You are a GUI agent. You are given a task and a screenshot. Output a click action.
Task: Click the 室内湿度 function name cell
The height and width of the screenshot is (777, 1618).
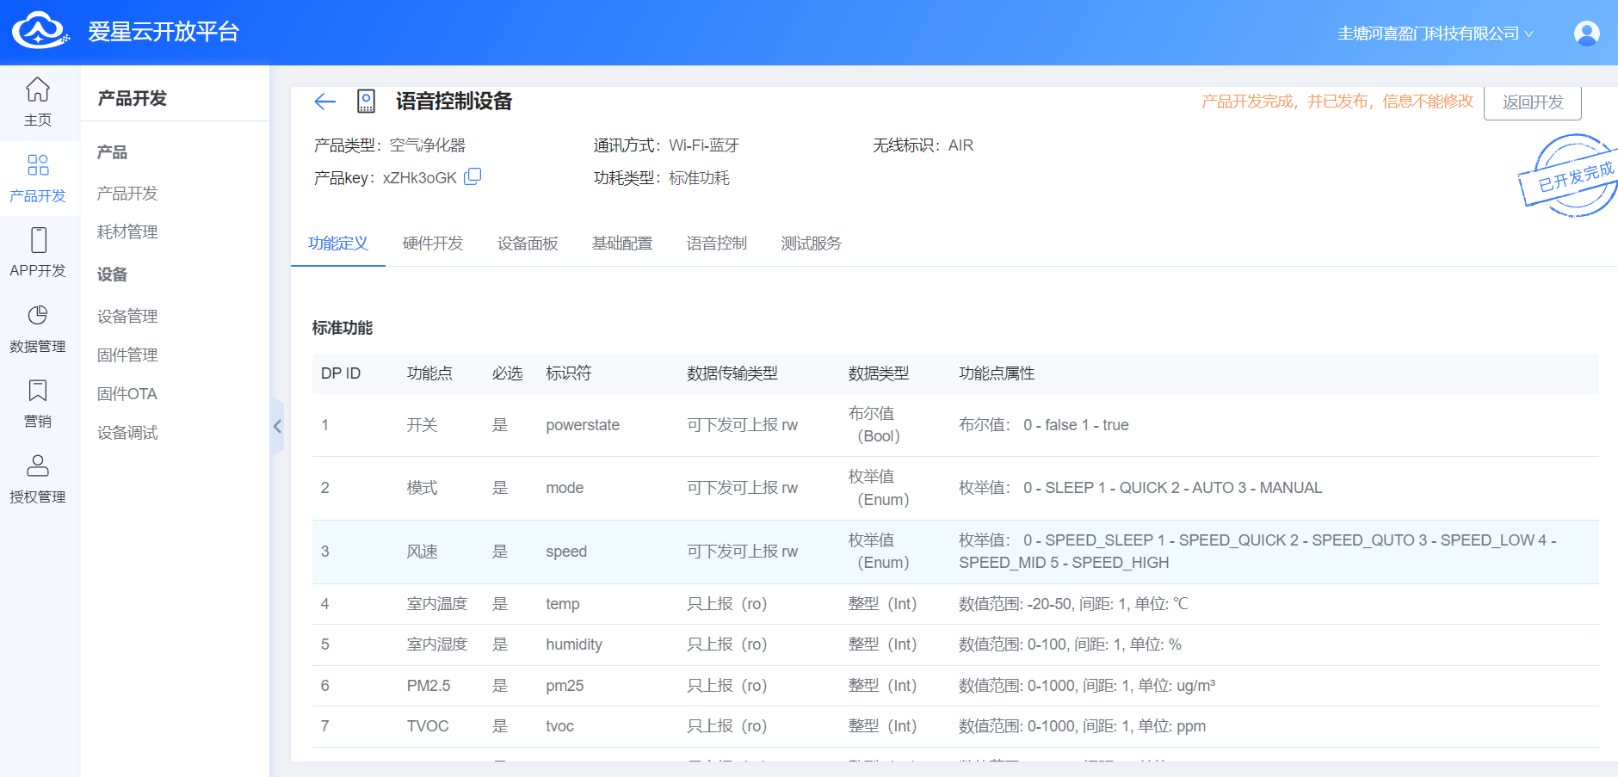pos(437,644)
